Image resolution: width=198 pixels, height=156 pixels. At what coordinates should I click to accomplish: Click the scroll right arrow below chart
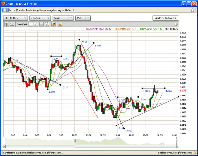(x=178, y=146)
